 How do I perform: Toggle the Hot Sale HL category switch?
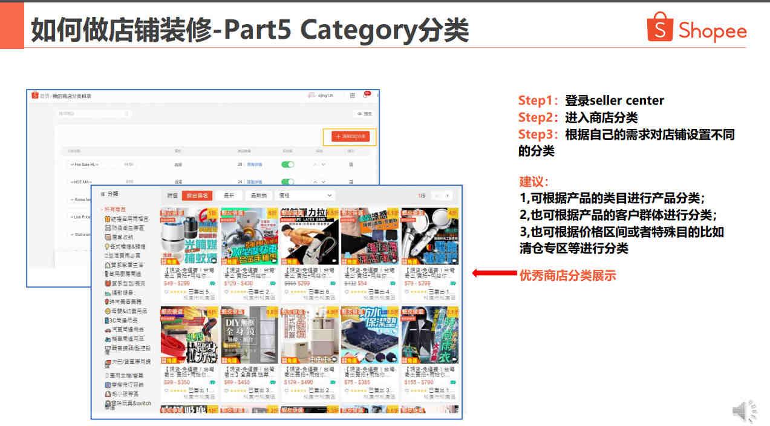coord(288,165)
